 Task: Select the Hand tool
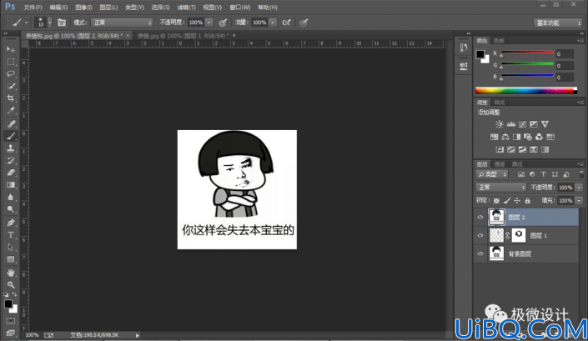(11, 273)
